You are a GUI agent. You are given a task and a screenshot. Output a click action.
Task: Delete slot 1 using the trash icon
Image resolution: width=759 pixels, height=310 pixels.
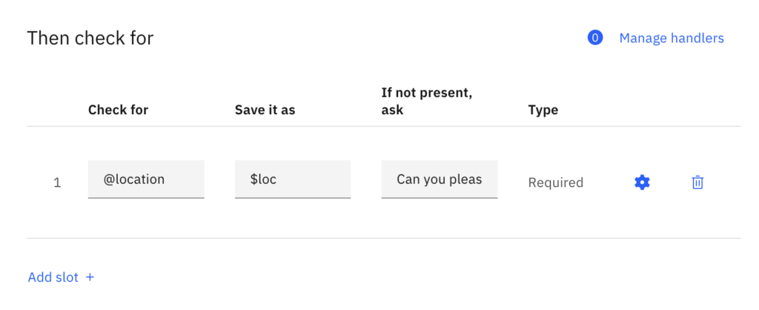(697, 182)
